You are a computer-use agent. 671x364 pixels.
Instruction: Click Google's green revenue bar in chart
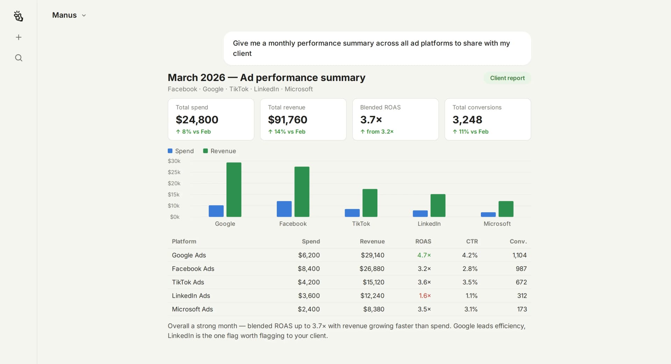[x=234, y=190]
